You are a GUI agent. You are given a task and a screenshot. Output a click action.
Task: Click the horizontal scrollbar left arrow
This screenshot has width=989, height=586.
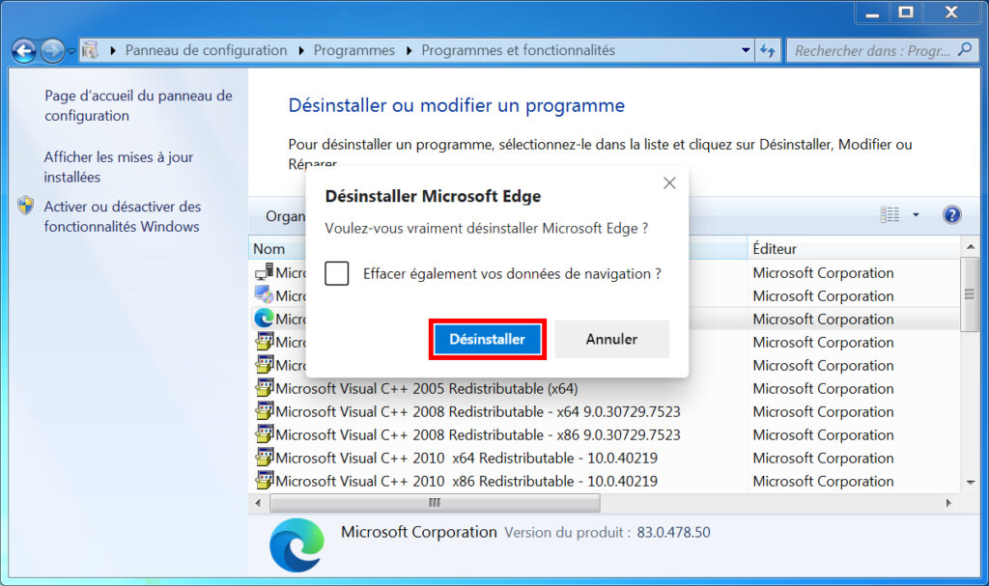(258, 503)
